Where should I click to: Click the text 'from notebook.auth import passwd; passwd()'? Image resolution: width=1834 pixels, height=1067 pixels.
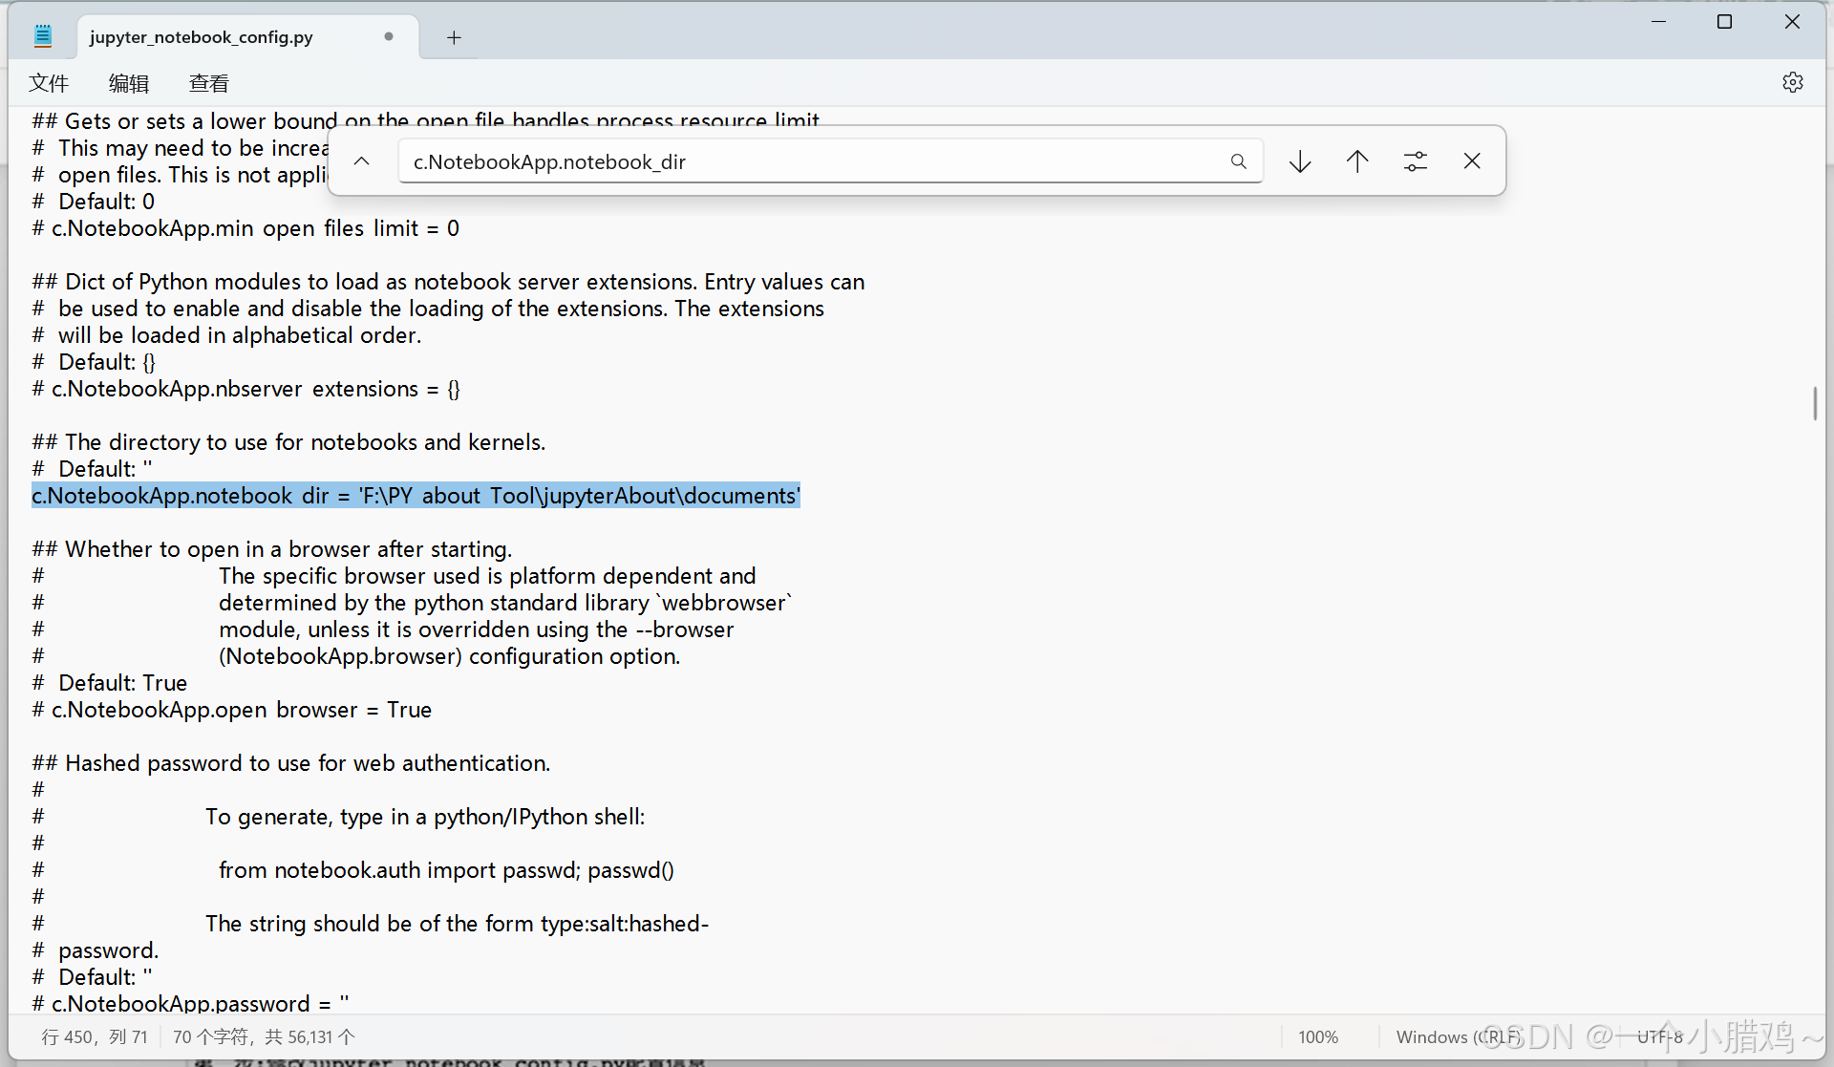446,870
